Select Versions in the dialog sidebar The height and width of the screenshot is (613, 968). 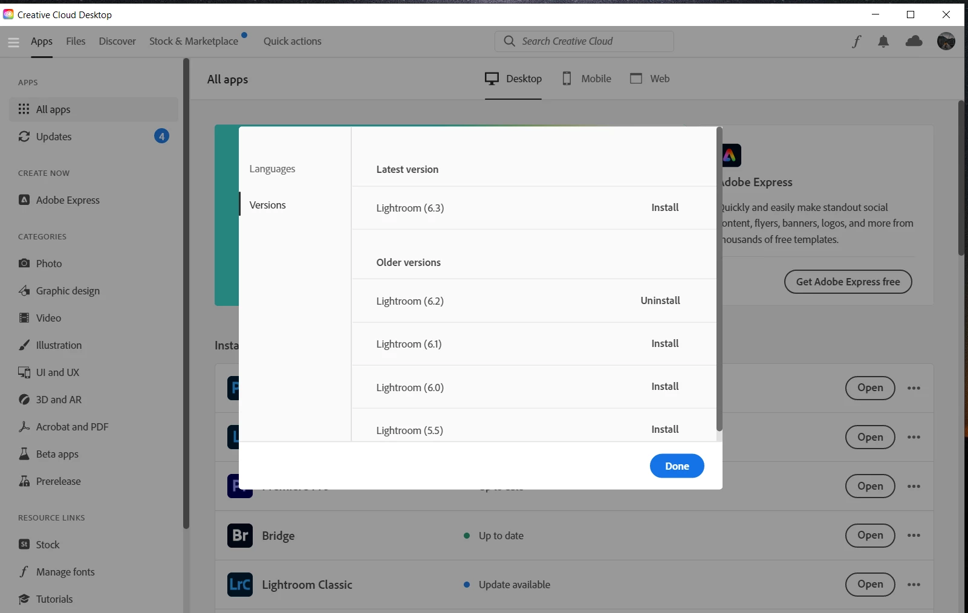(x=267, y=205)
